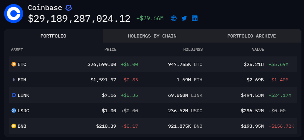Image resolution: width=304 pixels, height=140 pixels.
Task: Click holdings 1.69M ETH
Action: tap(190, 80)
